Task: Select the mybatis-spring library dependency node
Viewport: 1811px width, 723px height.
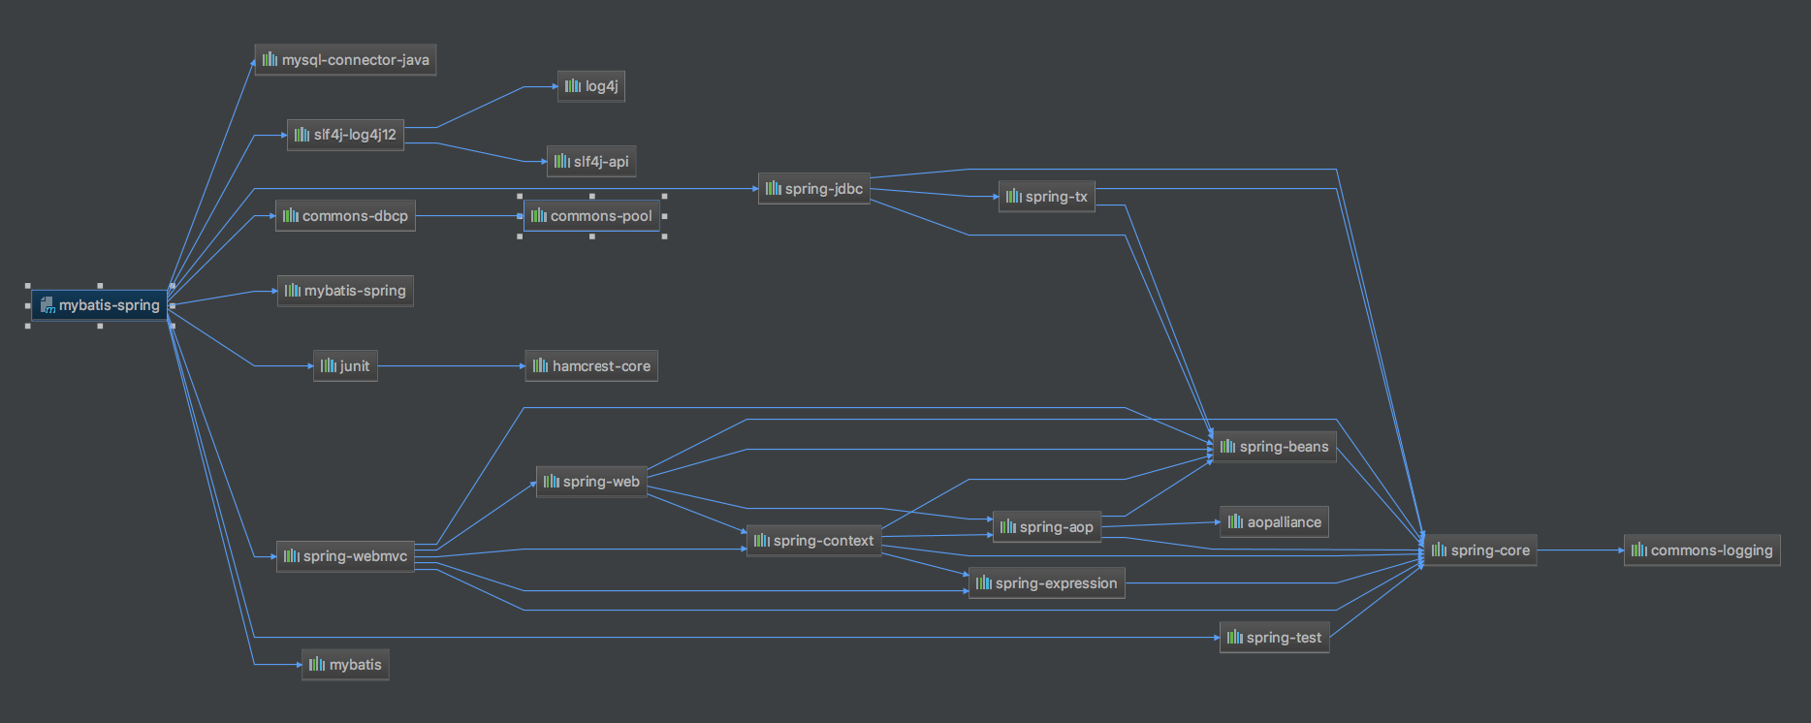Action: click(x=345, y=291)
